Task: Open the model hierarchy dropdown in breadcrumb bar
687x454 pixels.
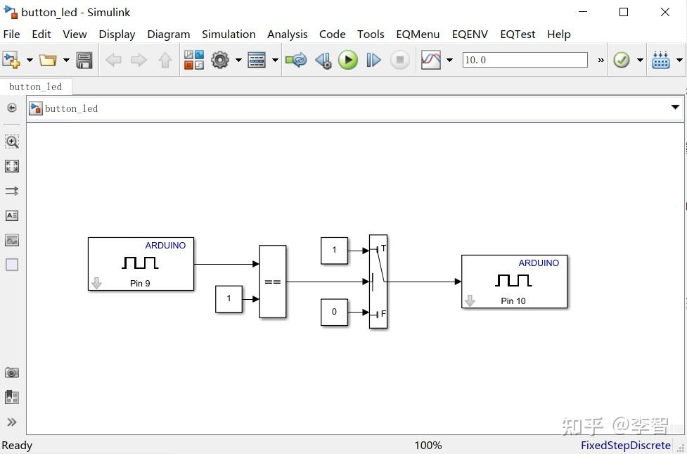Action: click(x=674, y=108)
